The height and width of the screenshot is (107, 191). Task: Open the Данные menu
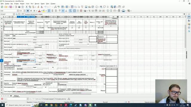coord(37,4)
